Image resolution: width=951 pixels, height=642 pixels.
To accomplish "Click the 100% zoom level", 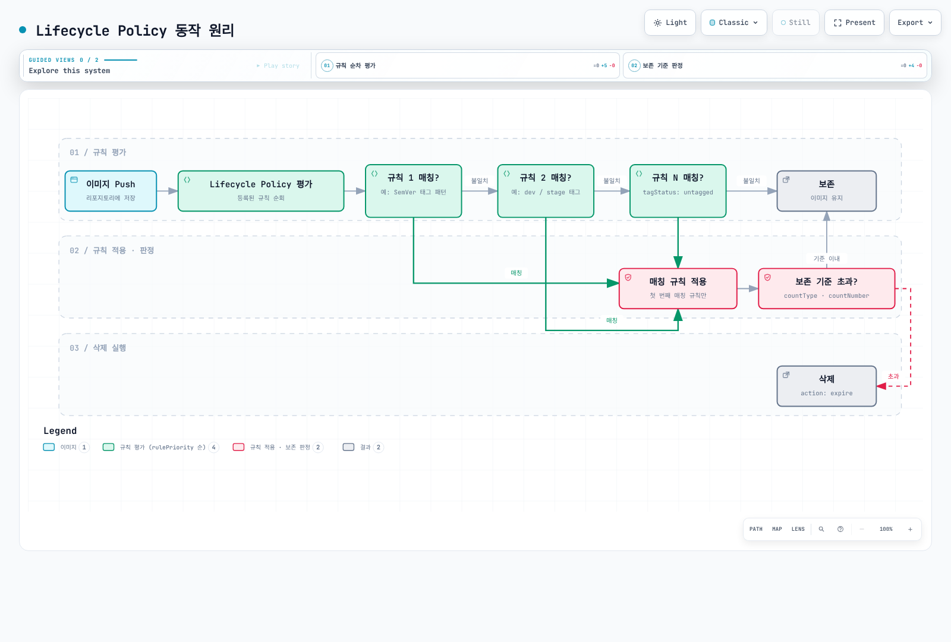I will tap(886, 529).
